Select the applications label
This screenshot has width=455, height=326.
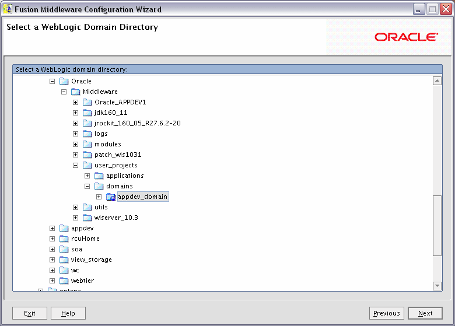point(125,176)
